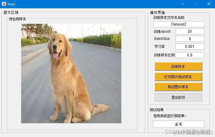Click the result field showing 金毛
Screen dimensions: 215x137
point(179,124)
